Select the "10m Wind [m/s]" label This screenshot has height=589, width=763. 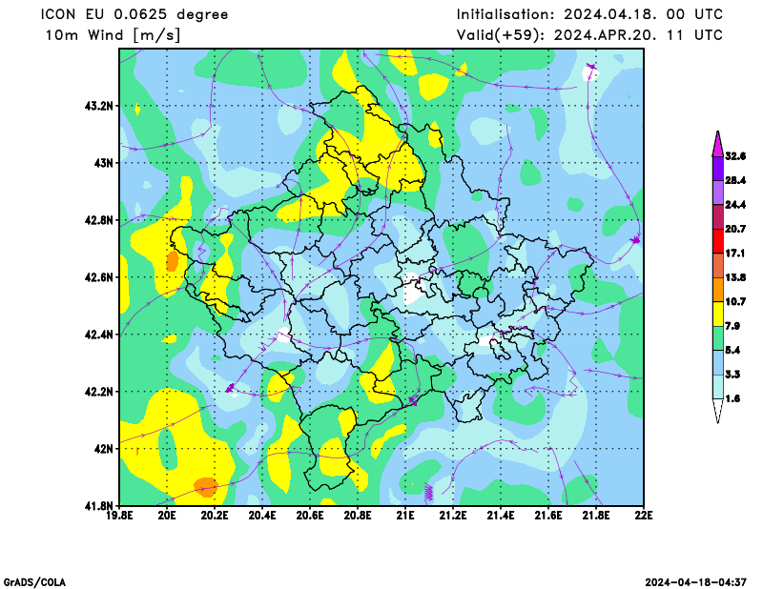coord(113,35)
